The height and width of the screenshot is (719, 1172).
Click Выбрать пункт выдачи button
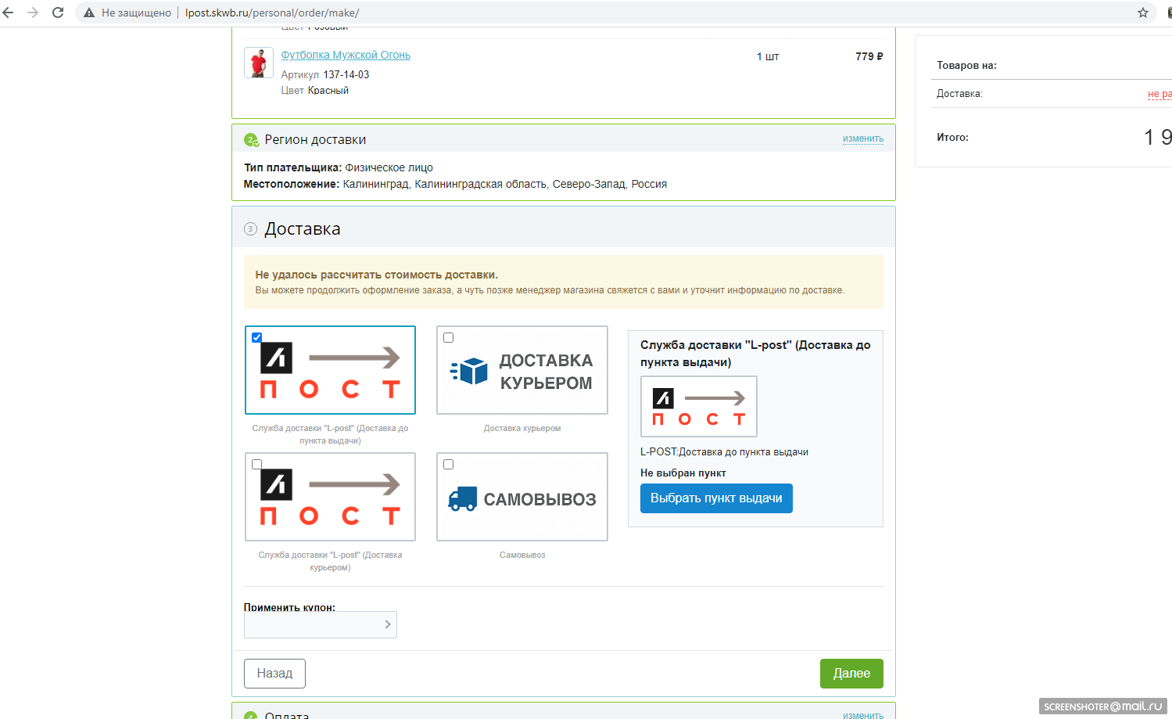[x=716, y=498]
